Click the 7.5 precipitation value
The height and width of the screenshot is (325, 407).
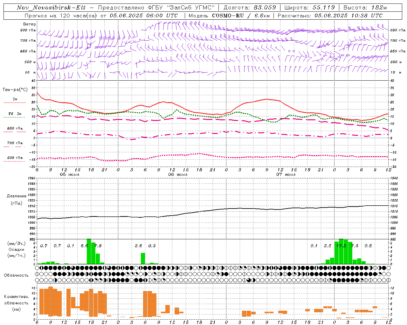click(355, 246)
